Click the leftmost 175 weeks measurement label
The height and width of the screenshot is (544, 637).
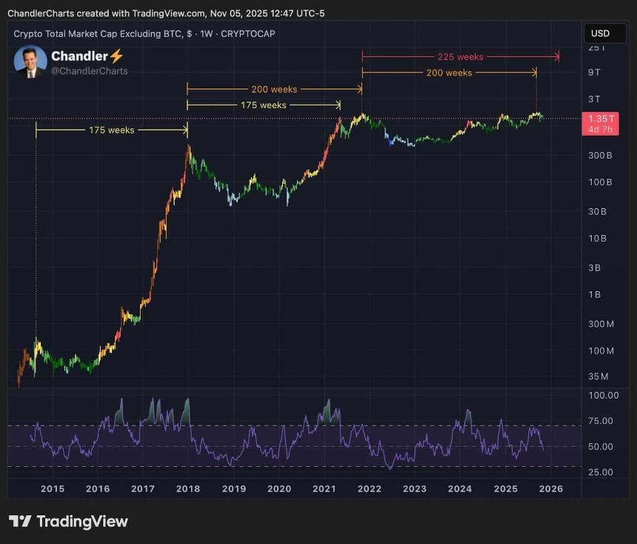(x=111, y=130)
